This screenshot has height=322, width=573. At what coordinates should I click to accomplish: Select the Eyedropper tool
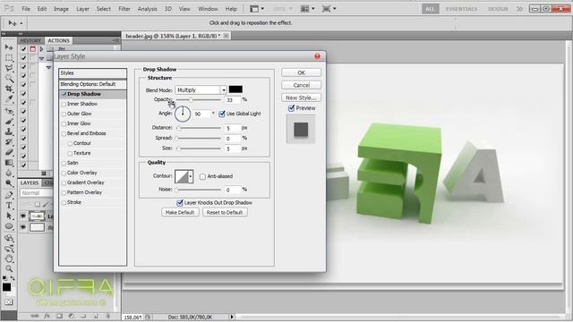pyautogui.click(x=9, y=99)
